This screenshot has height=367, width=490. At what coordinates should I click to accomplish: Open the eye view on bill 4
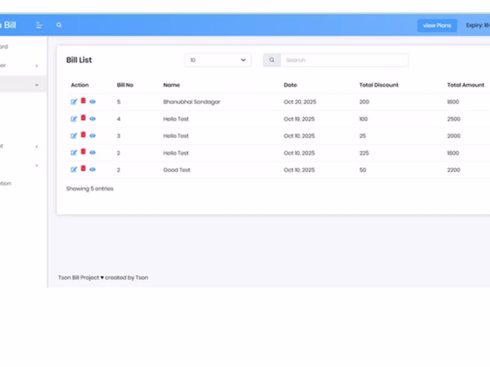tap(93, 118)
